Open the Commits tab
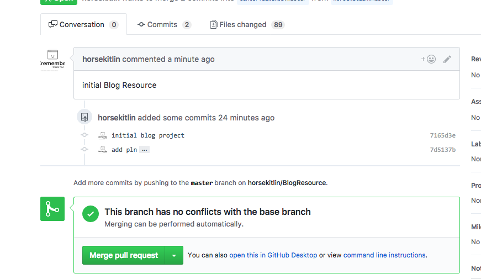481x279 pixels. click(164, 24)
